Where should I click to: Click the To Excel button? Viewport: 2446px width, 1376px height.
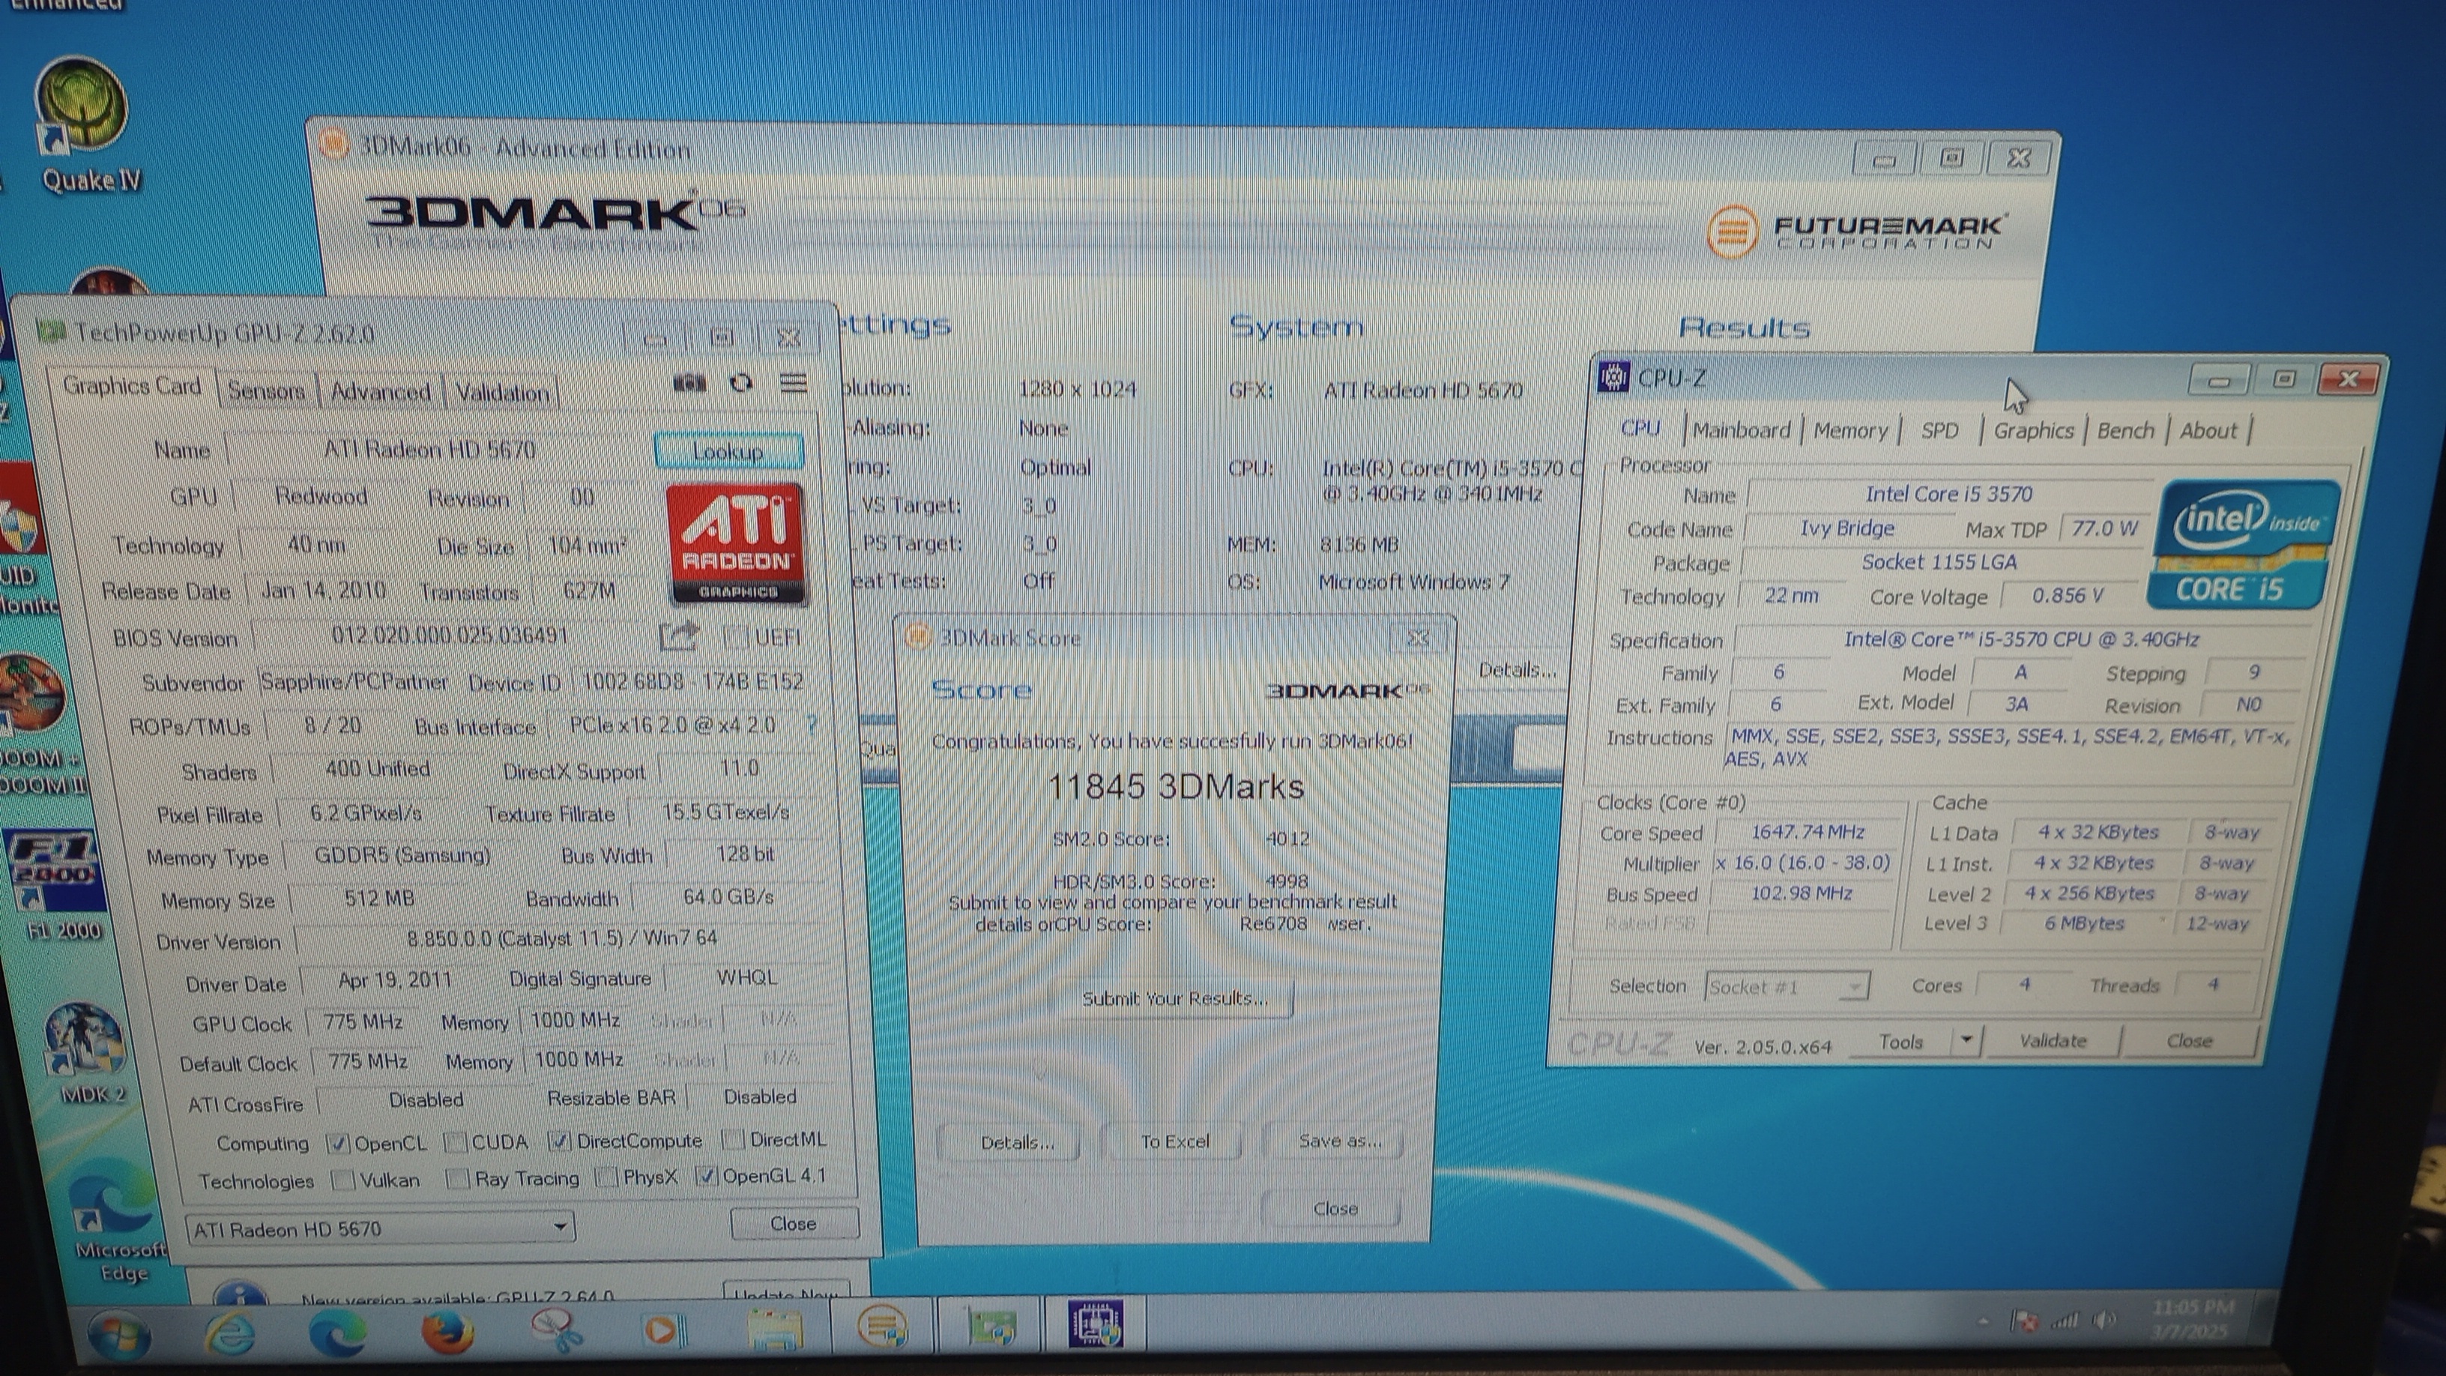(x=1174, y=1141)
